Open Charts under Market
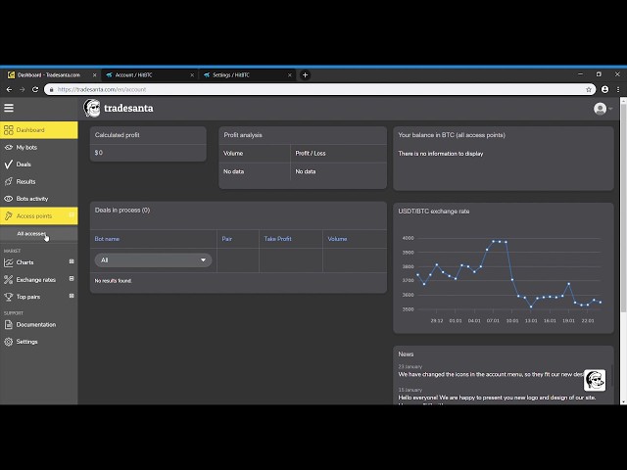This screenshot has width=627, height=470. pos(39,262)
